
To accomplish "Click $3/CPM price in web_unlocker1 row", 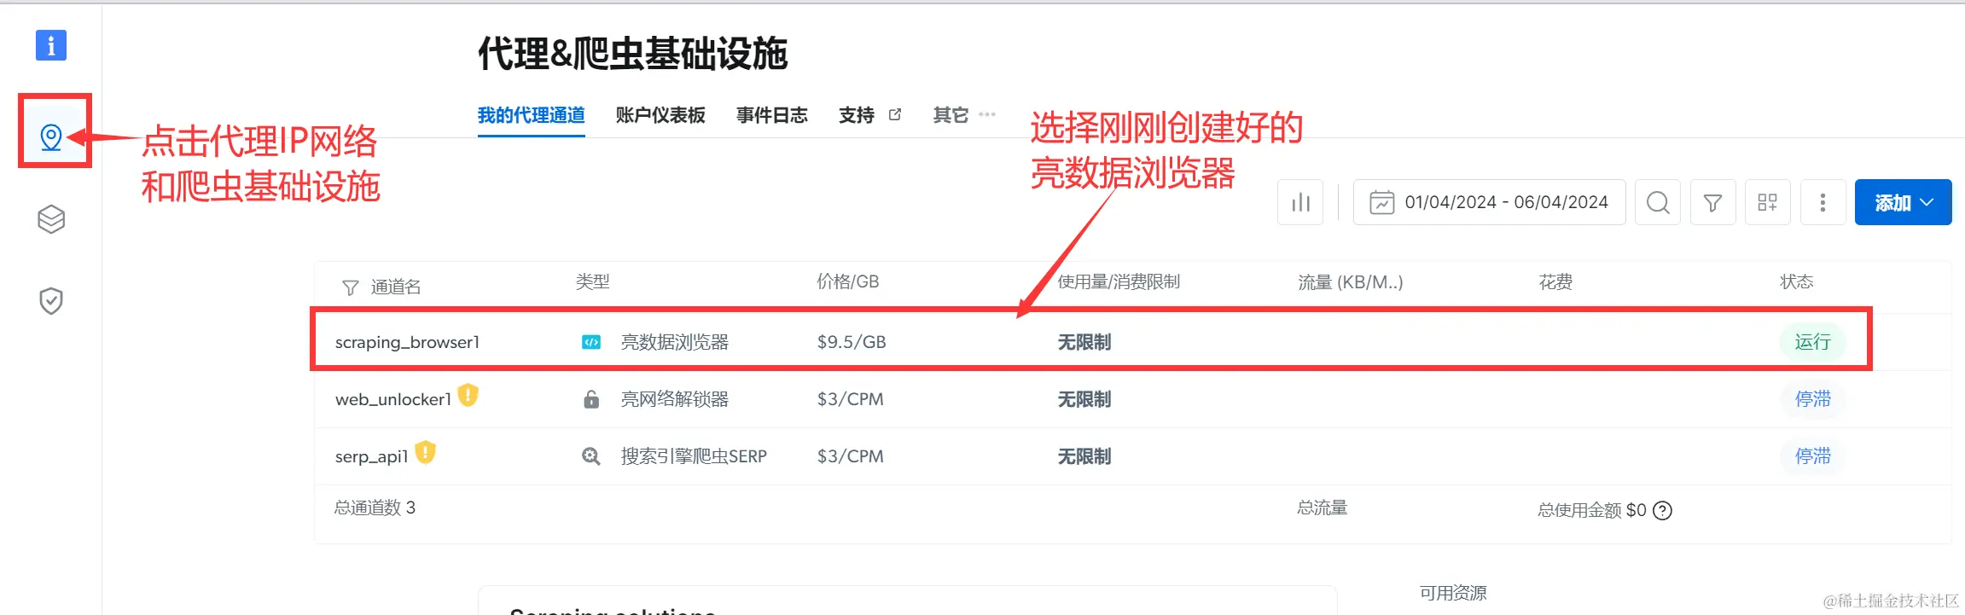I will point(850,399).
